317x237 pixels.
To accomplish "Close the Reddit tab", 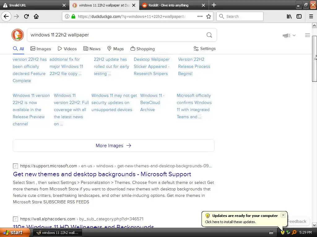I will (203, 5).
